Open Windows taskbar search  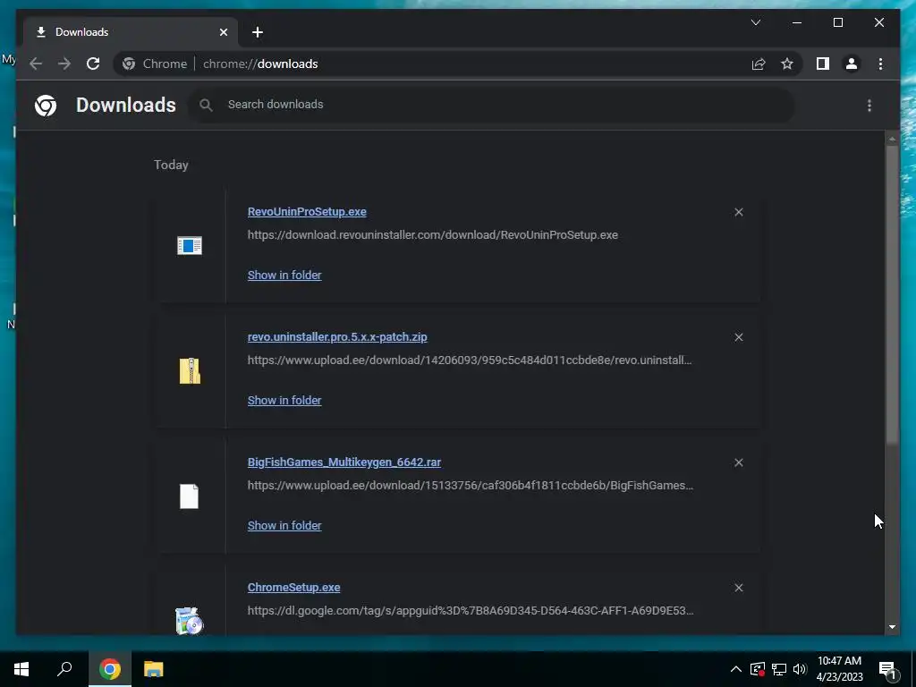pos(64,669)
